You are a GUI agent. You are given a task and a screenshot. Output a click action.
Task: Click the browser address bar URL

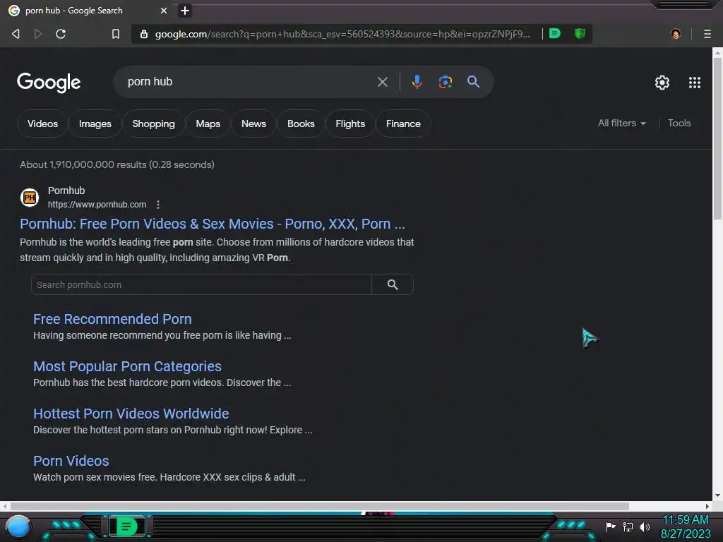pos(342,34)
